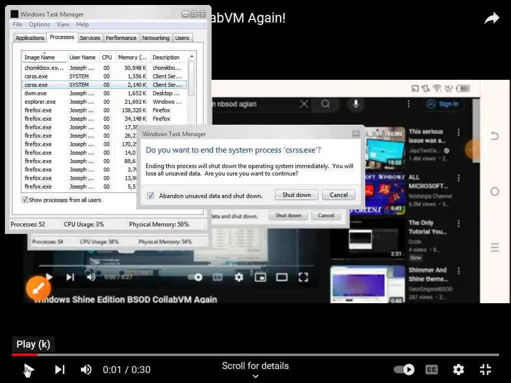Screen dimensions: 511x383
Task: Open YouTube three-dot settings menu
Action: click(408, 104)
